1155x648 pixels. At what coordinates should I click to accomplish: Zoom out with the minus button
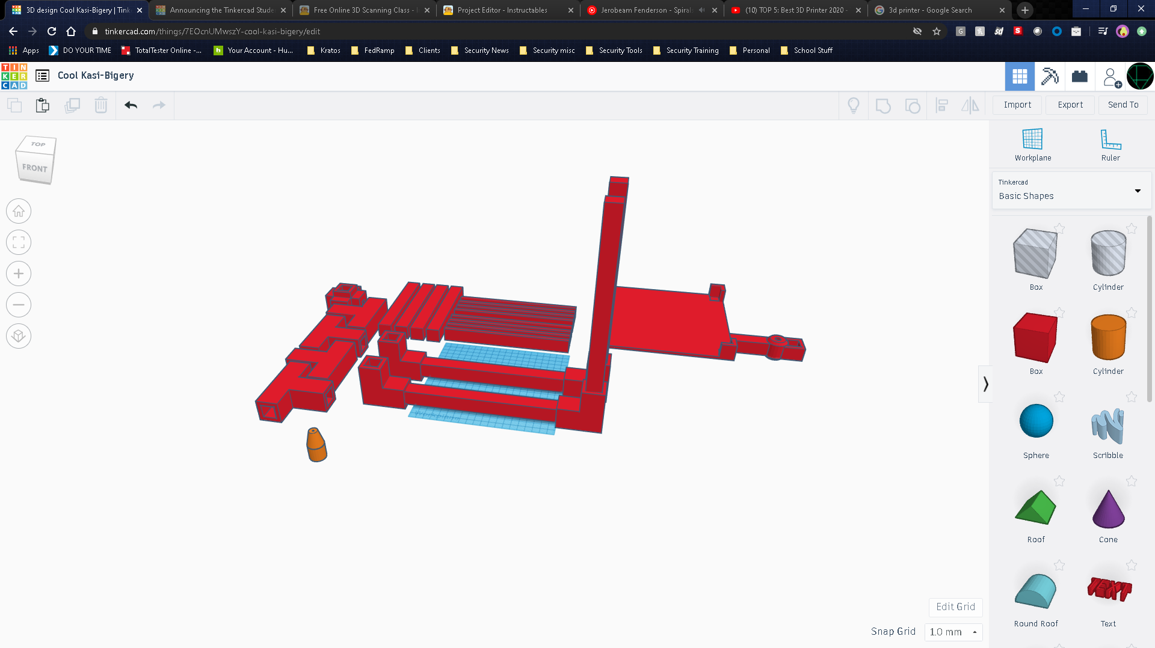click(x=19, y=305)
